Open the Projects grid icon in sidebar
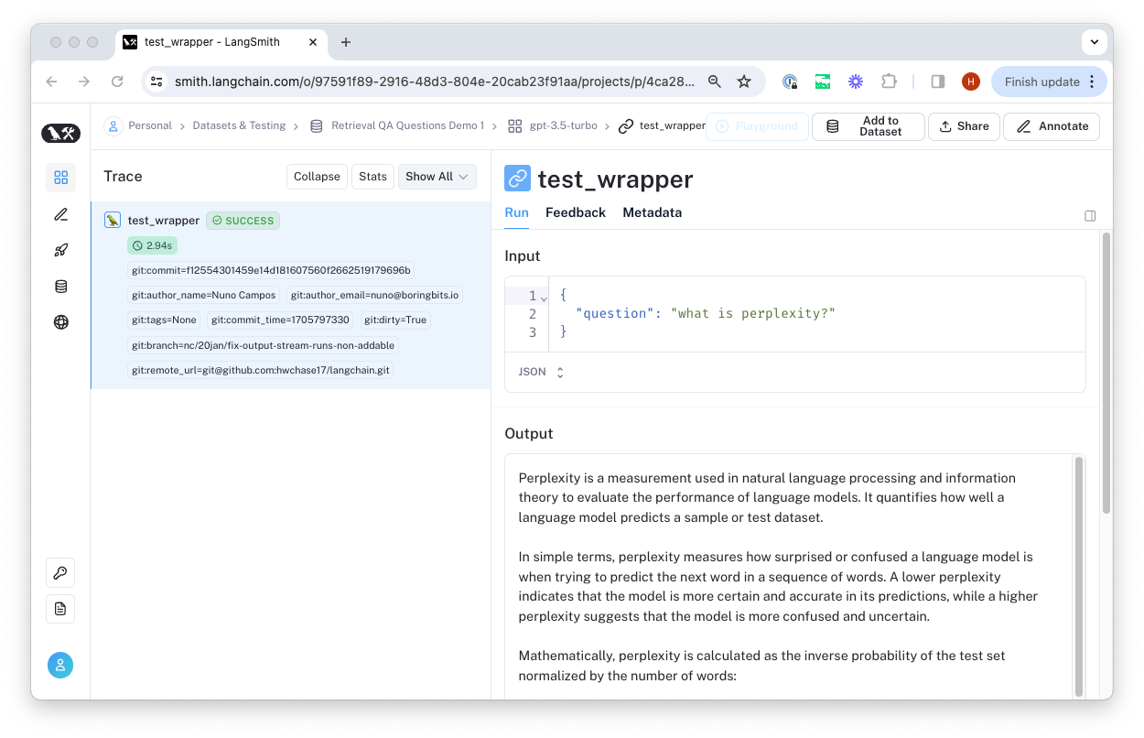This screenshot has height=738, width=1144. click(61, 178)
